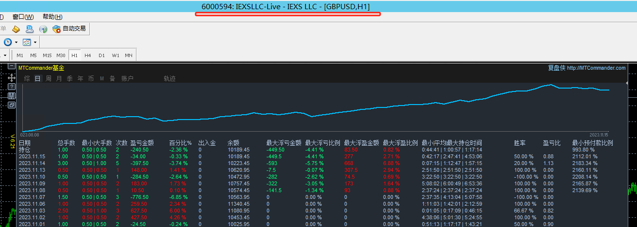Select the 综 summary tab
637x227 pixels.
coord(27,78)
